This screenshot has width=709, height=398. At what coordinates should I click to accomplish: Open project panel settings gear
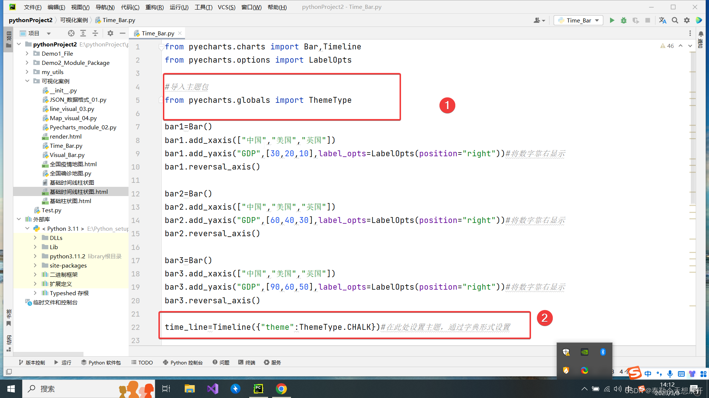click(110, 33)
